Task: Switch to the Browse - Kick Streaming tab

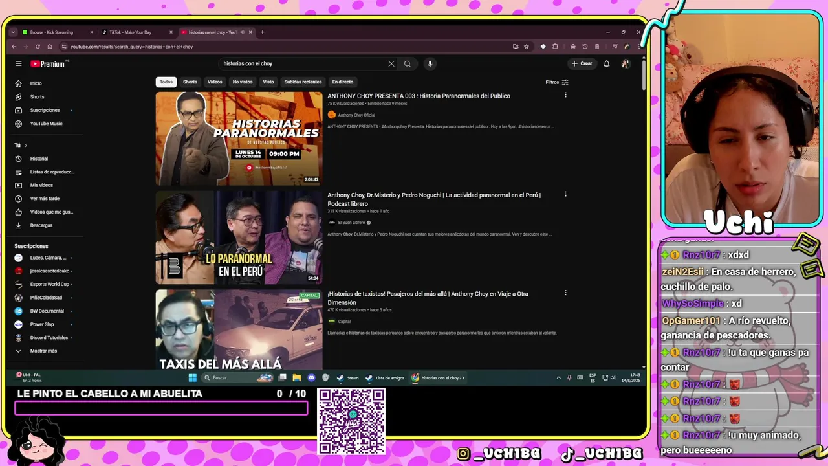Action: (x=57, y=32)
